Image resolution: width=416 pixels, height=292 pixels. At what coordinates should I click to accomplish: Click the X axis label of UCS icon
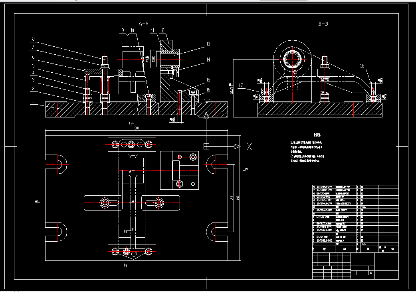pos(250,147)
